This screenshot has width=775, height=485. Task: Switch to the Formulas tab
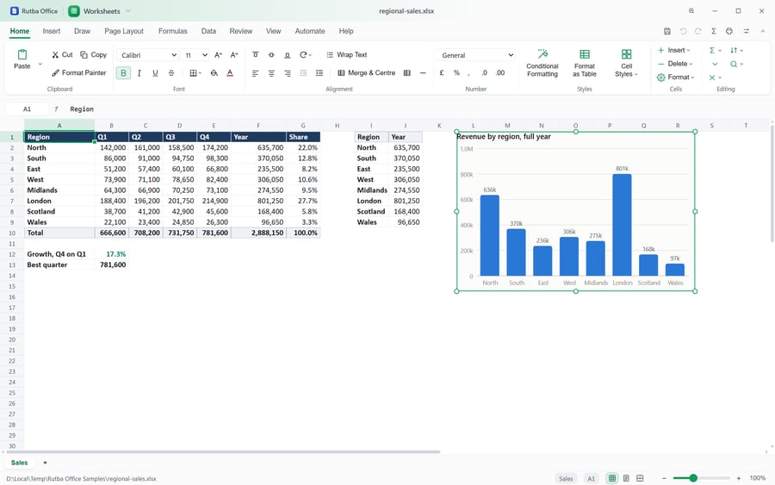coord(173,31)
